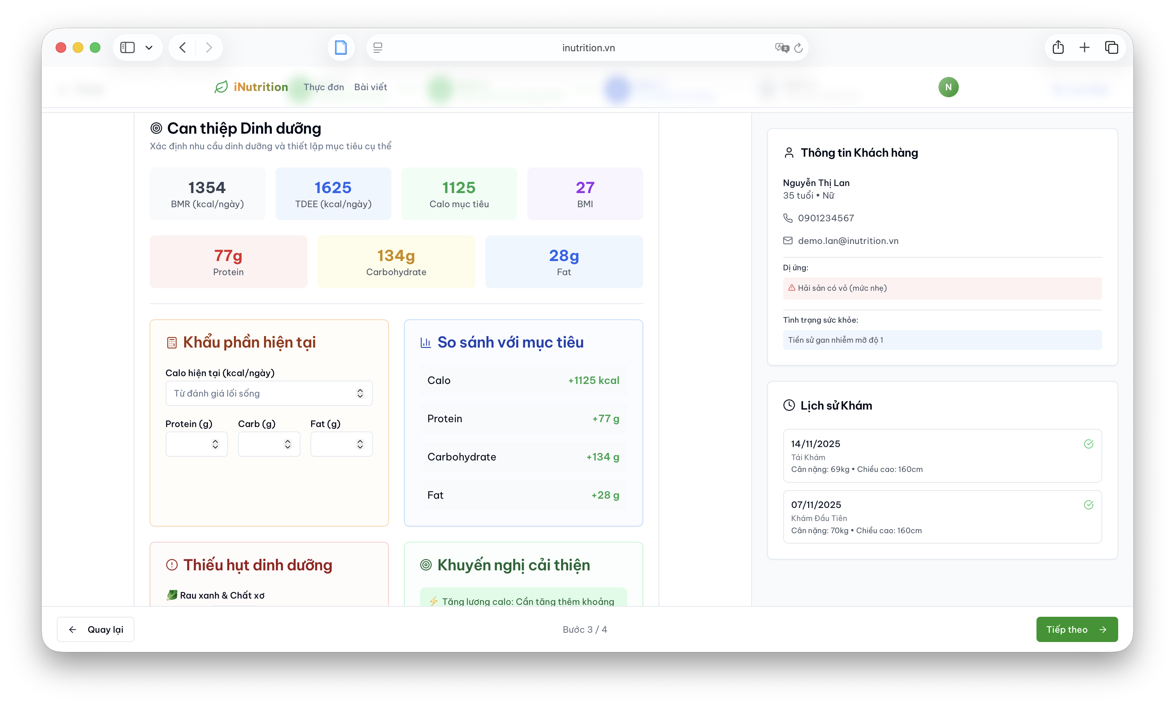Reload the page with the refresh icon
The width and height of the screenshot is (1175, 707).
(798, 48)
